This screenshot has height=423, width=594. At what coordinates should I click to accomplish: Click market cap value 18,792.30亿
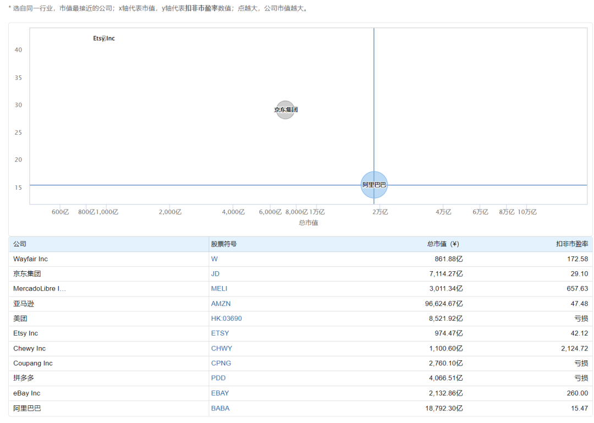(x=444, y=408)
